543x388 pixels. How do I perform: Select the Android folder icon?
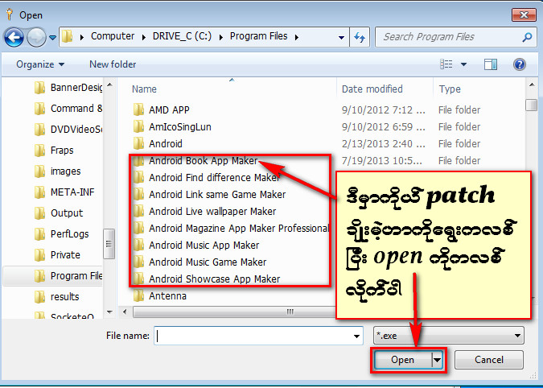click(x=138, y=143)
